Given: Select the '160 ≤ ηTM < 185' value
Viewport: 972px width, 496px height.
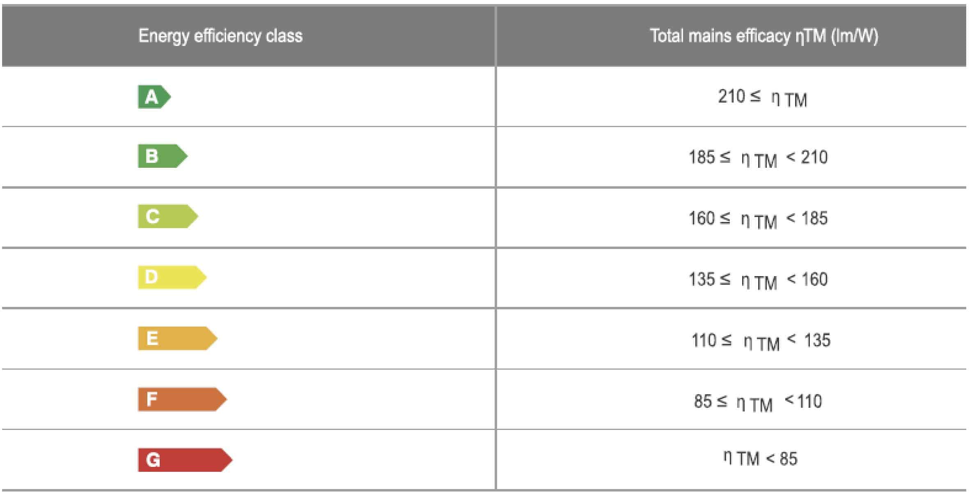Looking at the screenshot, I should [x=758, y=219].
